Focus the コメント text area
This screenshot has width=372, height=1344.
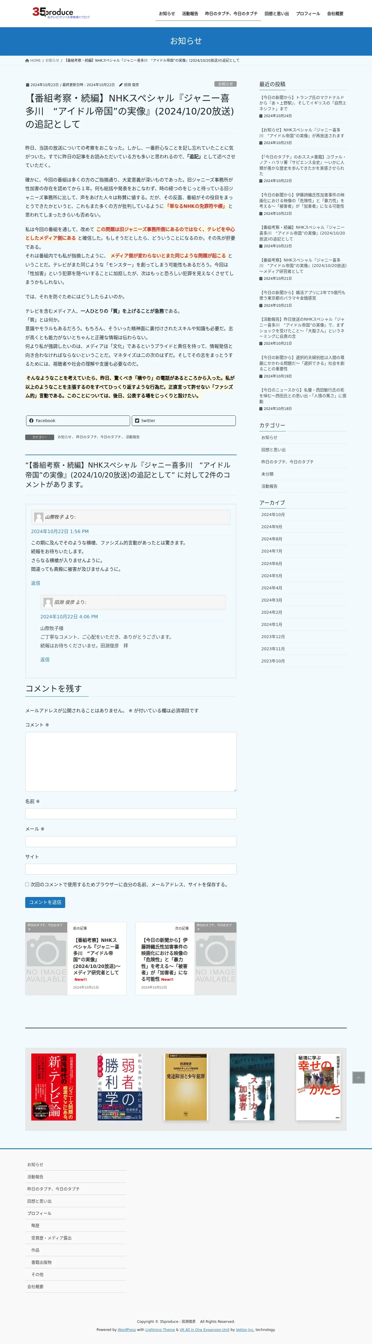[x=131, y=762]
